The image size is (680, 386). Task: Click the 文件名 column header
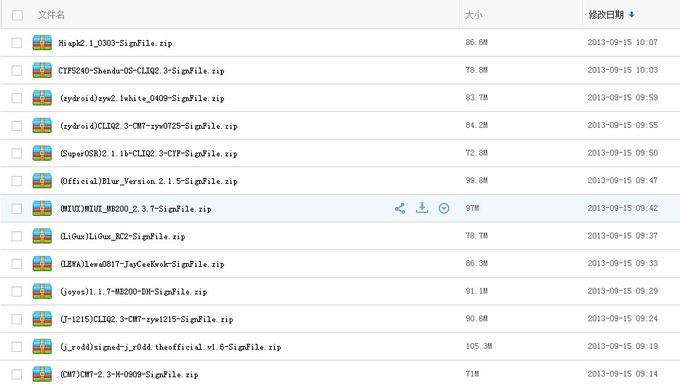(x=52, y=15)
